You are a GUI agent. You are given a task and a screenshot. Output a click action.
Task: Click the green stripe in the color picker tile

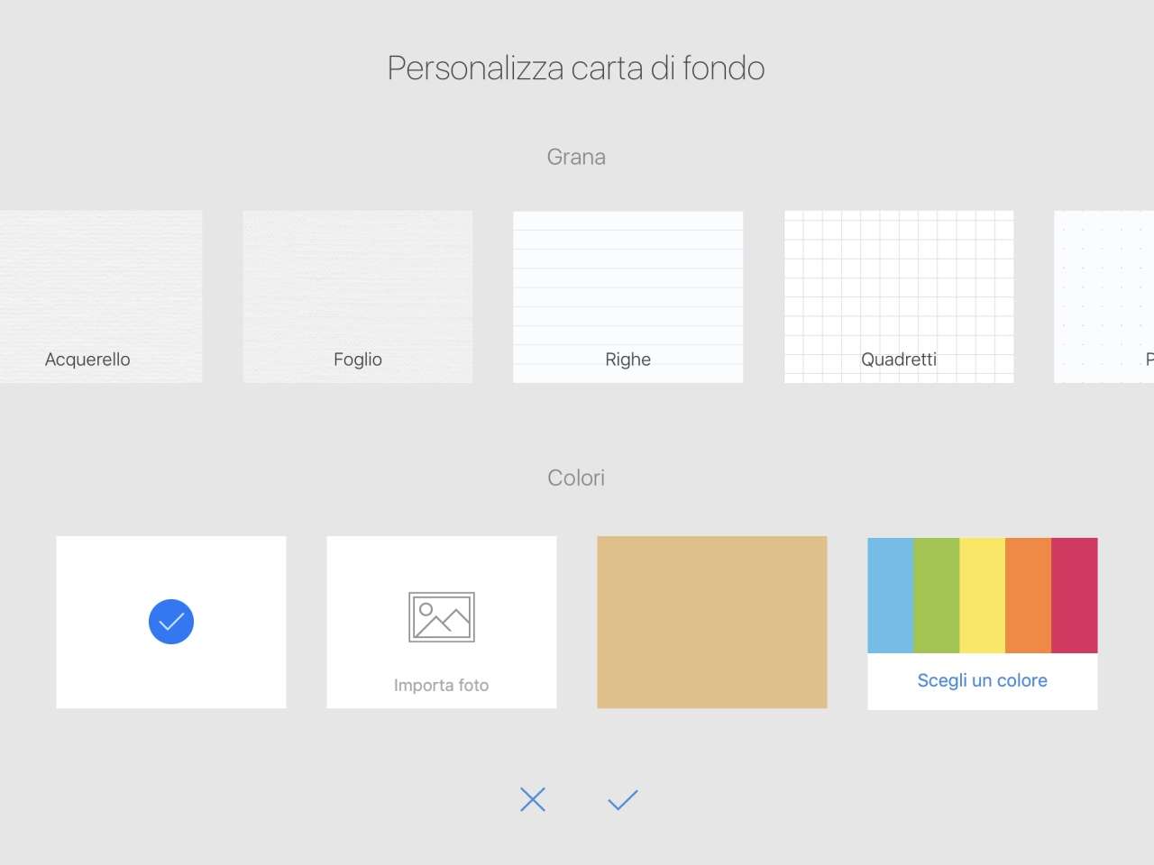(937, 595)
